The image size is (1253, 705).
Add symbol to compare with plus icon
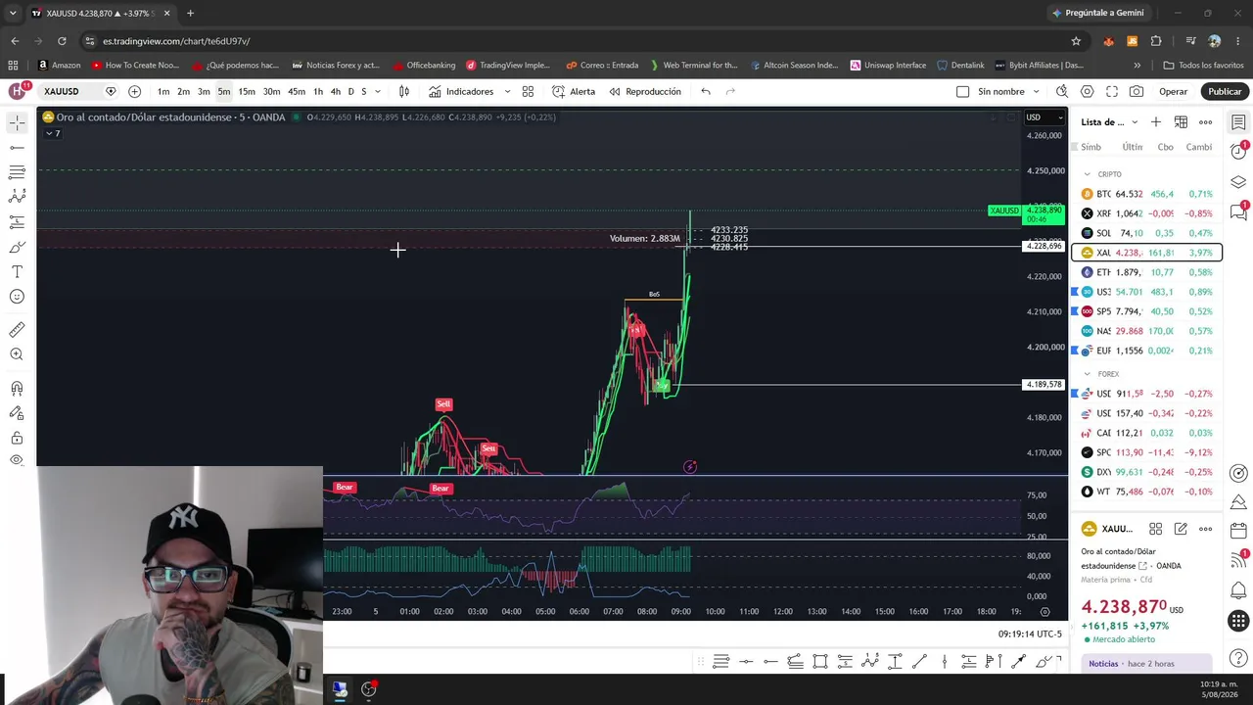[x=134, y=92]
